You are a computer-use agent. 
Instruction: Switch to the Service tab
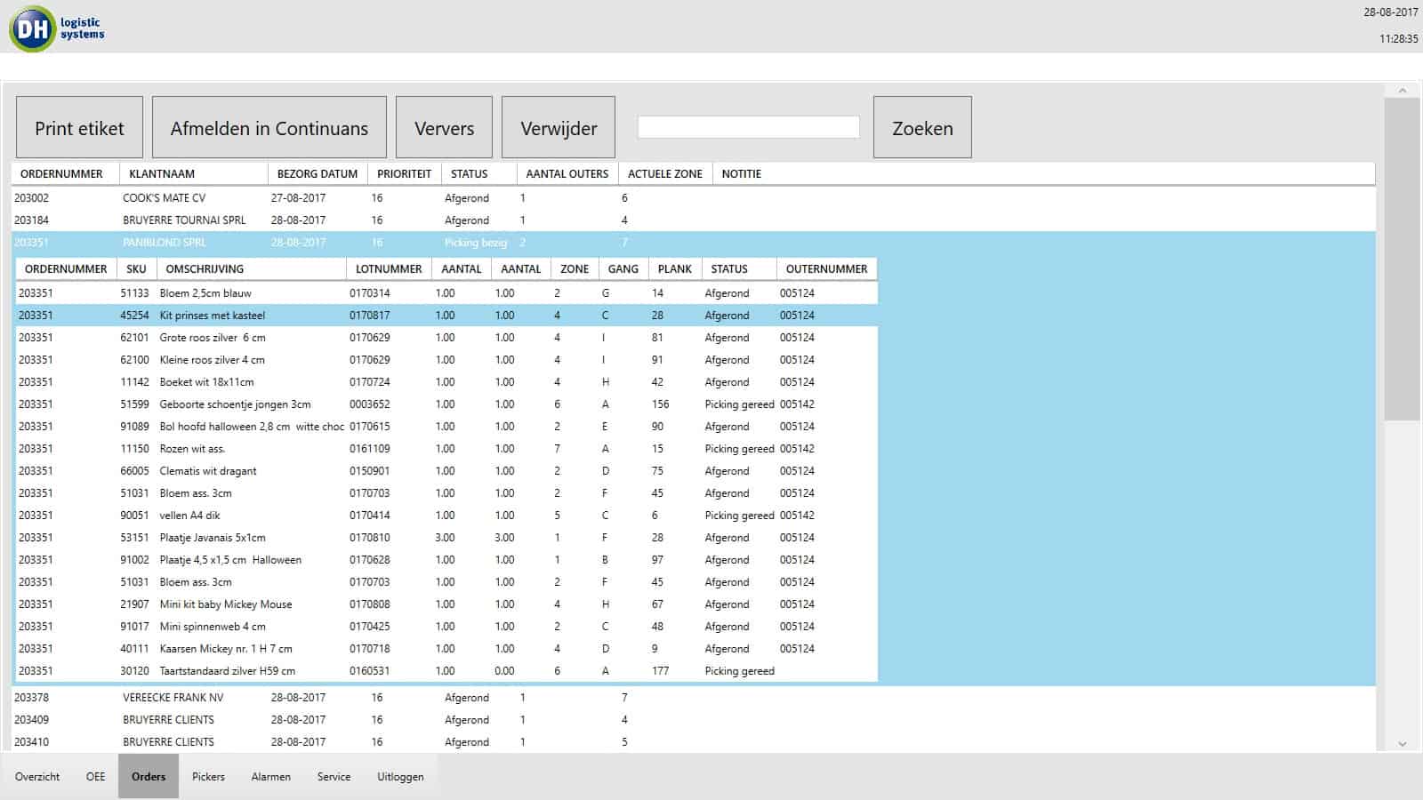(x=334, y=776)
